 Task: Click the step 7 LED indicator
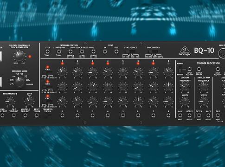(153, 63)
